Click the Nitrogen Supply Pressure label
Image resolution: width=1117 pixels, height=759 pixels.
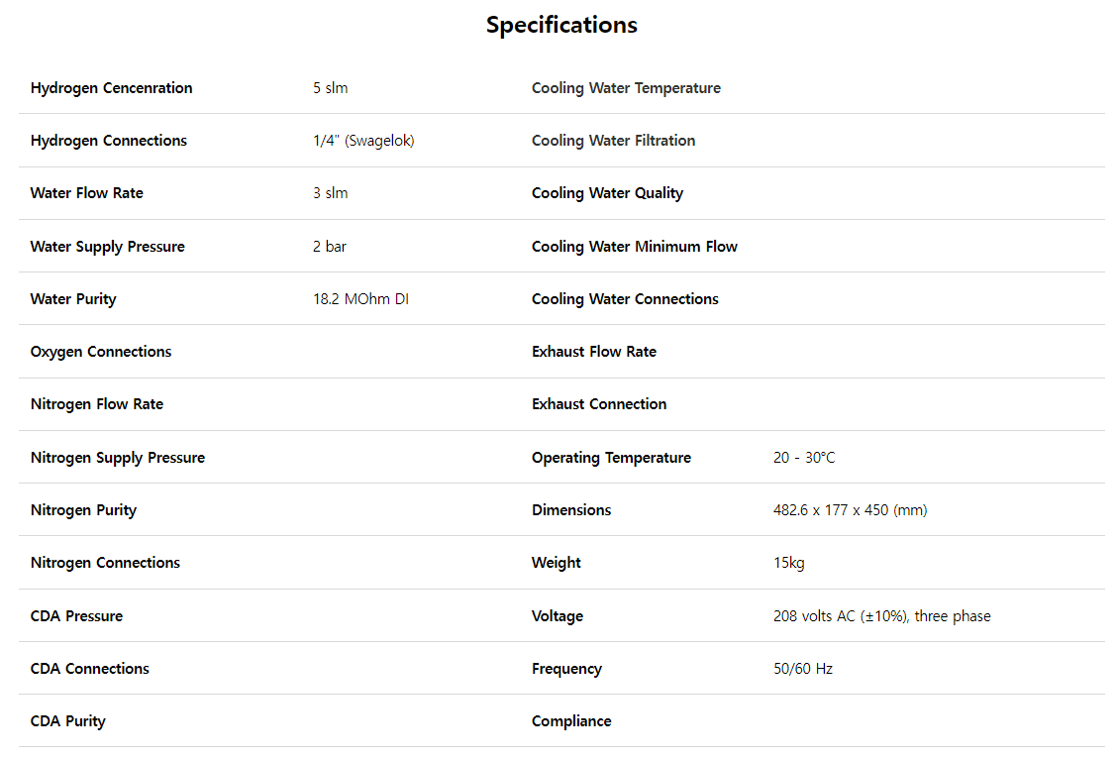point(117,458)
